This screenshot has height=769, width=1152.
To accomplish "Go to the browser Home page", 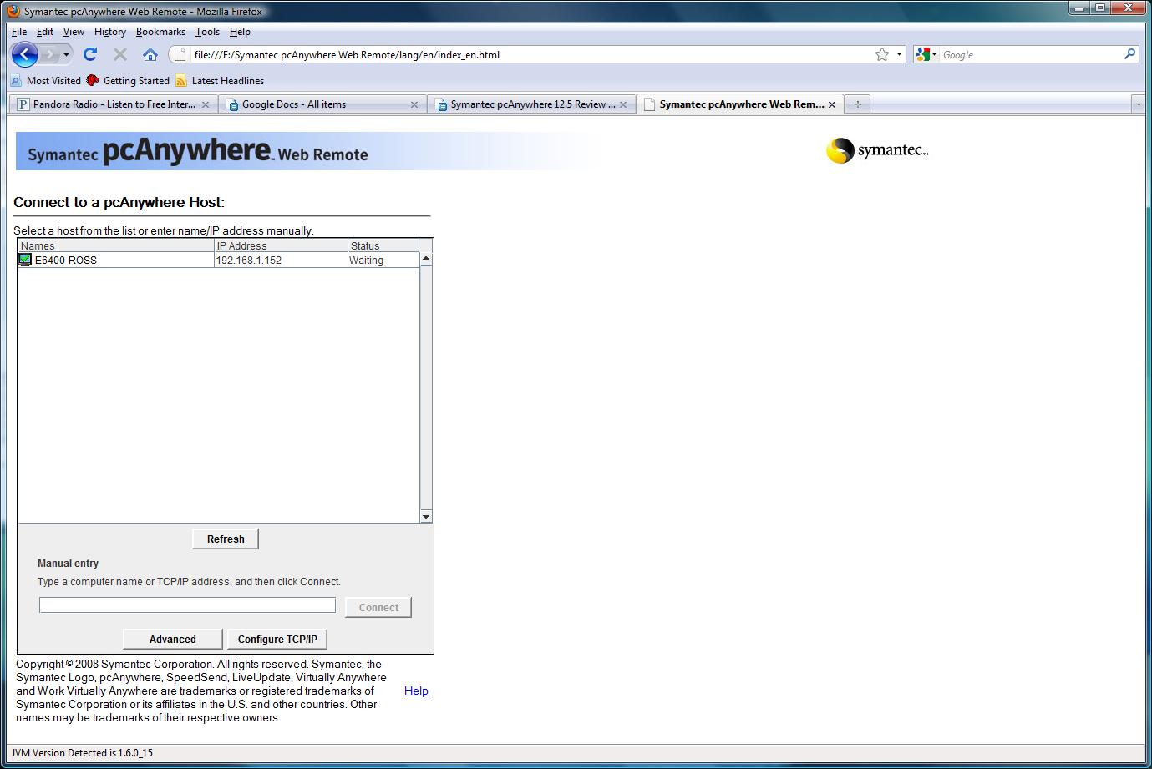I will click(150, 54).
